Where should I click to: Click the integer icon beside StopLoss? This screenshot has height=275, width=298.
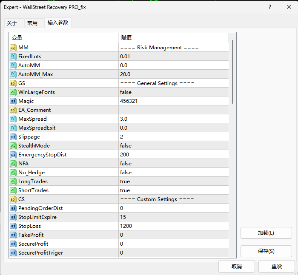(13, 226)
